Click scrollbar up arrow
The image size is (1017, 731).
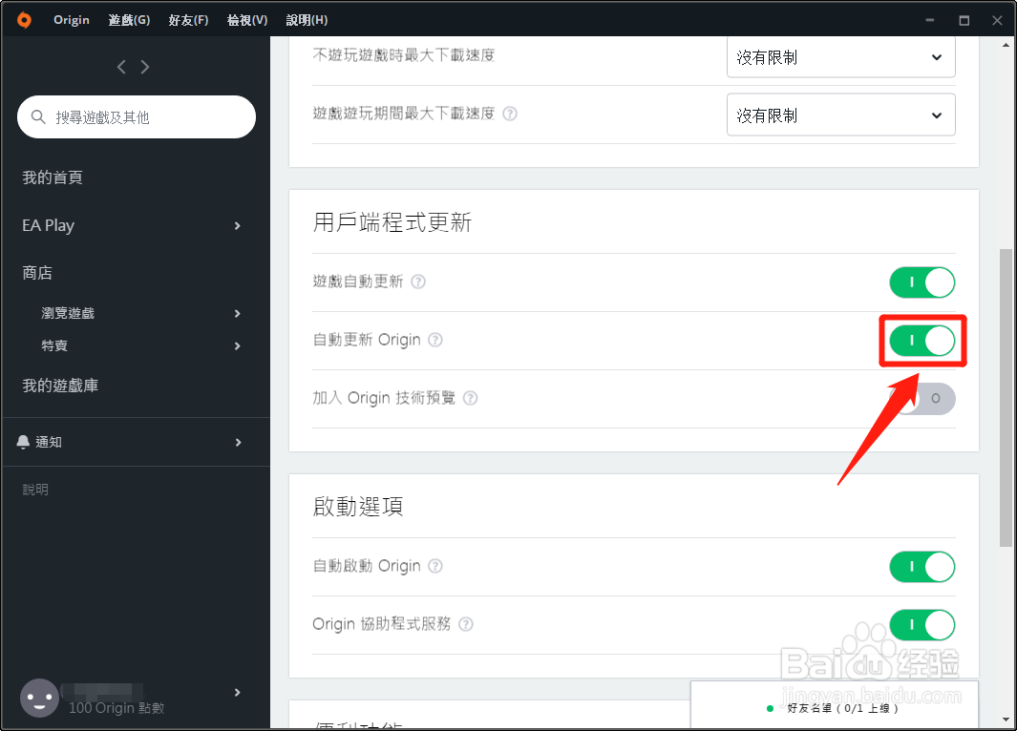pos(1006,46)
